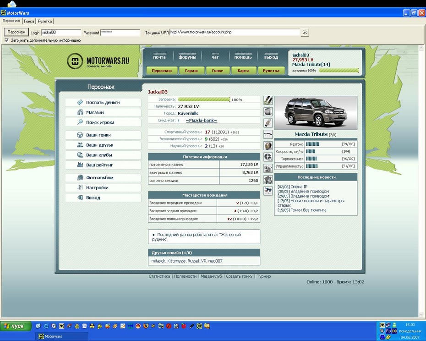This screenshot has width=426, height=341.
Task: Click выход in the site top menu
Action: coord(271,57)
